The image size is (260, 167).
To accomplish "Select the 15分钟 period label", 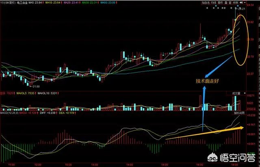I will point(4,3).
